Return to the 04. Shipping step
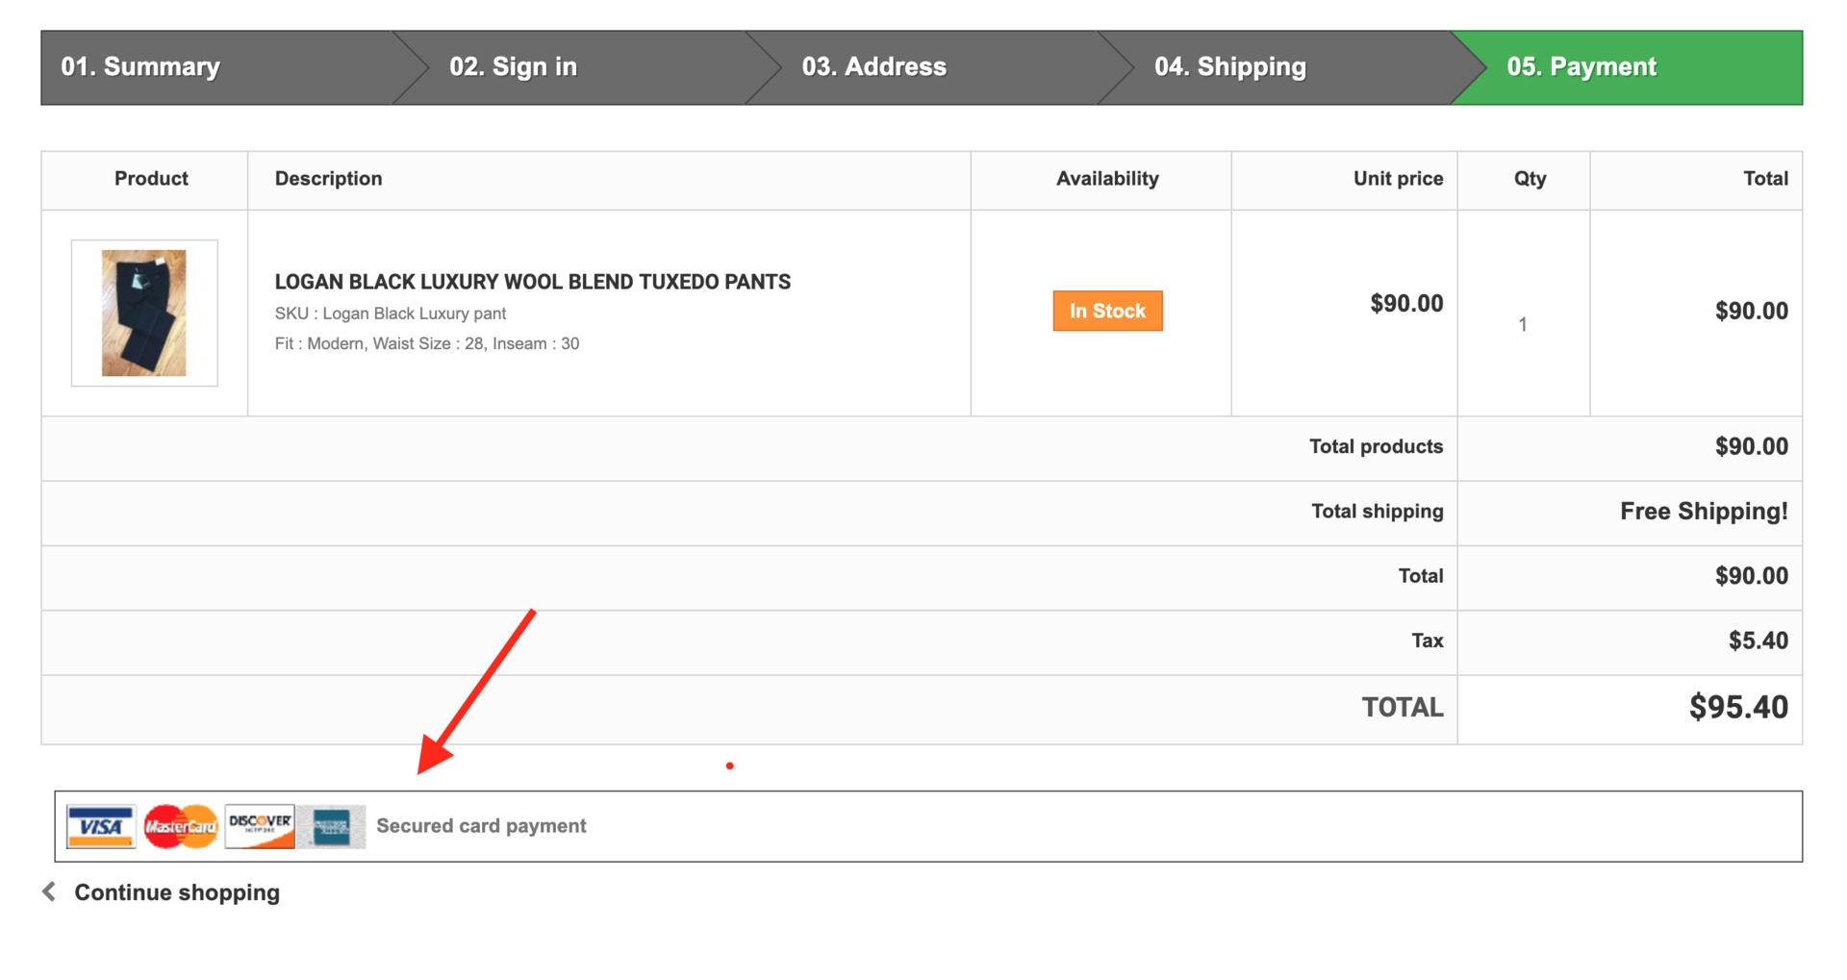Screen dimensions: 1847x980 (1229, 66)
